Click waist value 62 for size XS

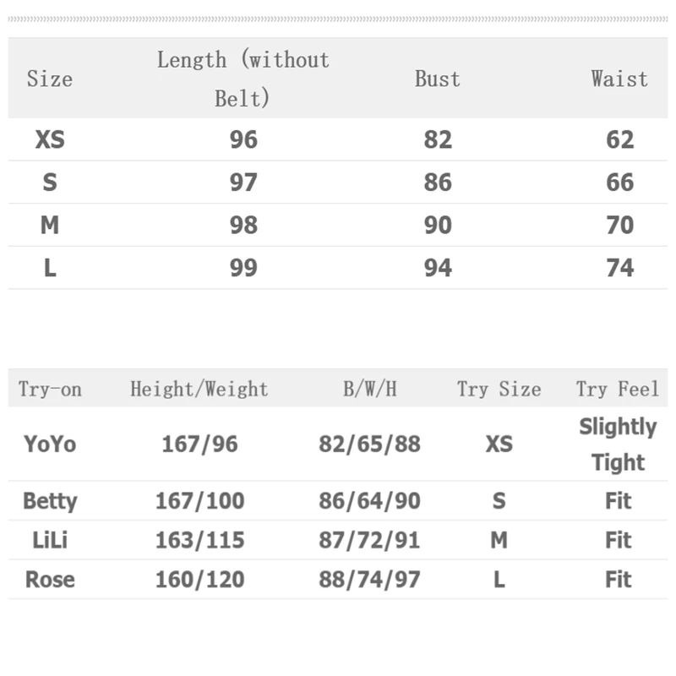coord(619,139)
